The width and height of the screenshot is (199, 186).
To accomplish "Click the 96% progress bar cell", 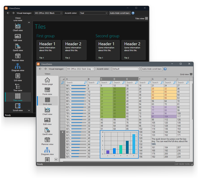I will tap(76, 86).
